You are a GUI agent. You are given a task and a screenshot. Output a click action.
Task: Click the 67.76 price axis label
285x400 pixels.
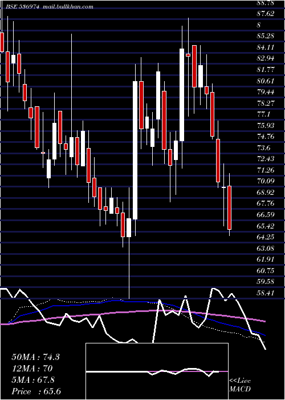tap(266, 203)
